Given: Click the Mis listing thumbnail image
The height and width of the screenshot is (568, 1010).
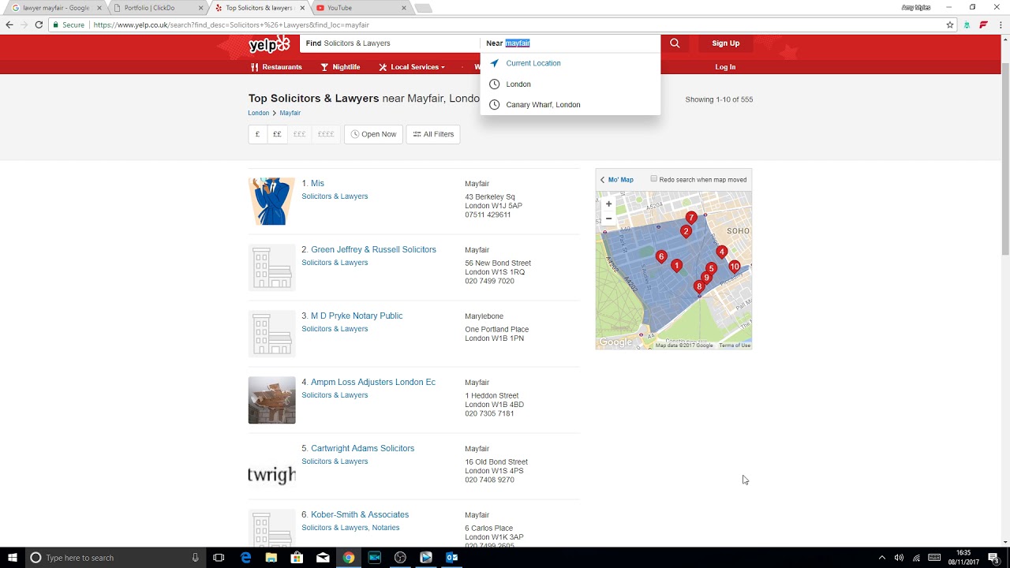Looking at the screenshot, I should pos(271,201).
